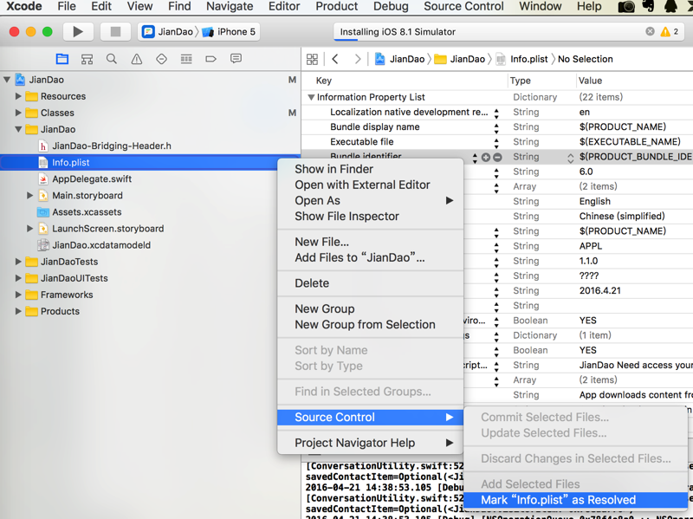Viewport: 693px width, 519px height.
Task: Open the Find navigator magnifier
Action: 112,59
